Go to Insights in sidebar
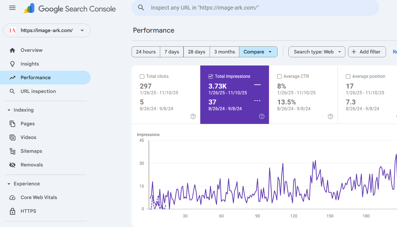This screenshot has width=397, height=227. click(45, 64)
